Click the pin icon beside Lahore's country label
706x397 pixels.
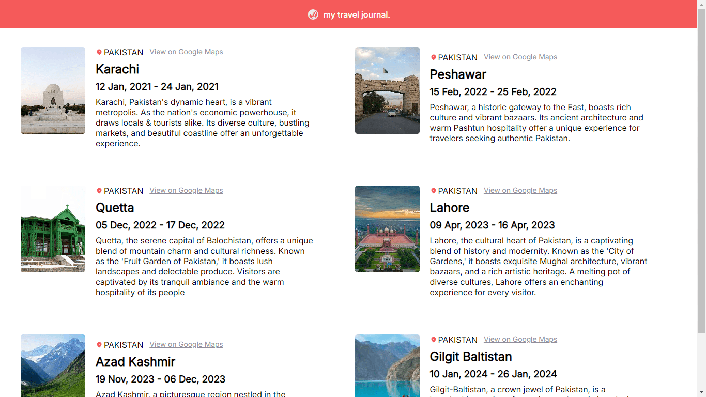[434, 190]
